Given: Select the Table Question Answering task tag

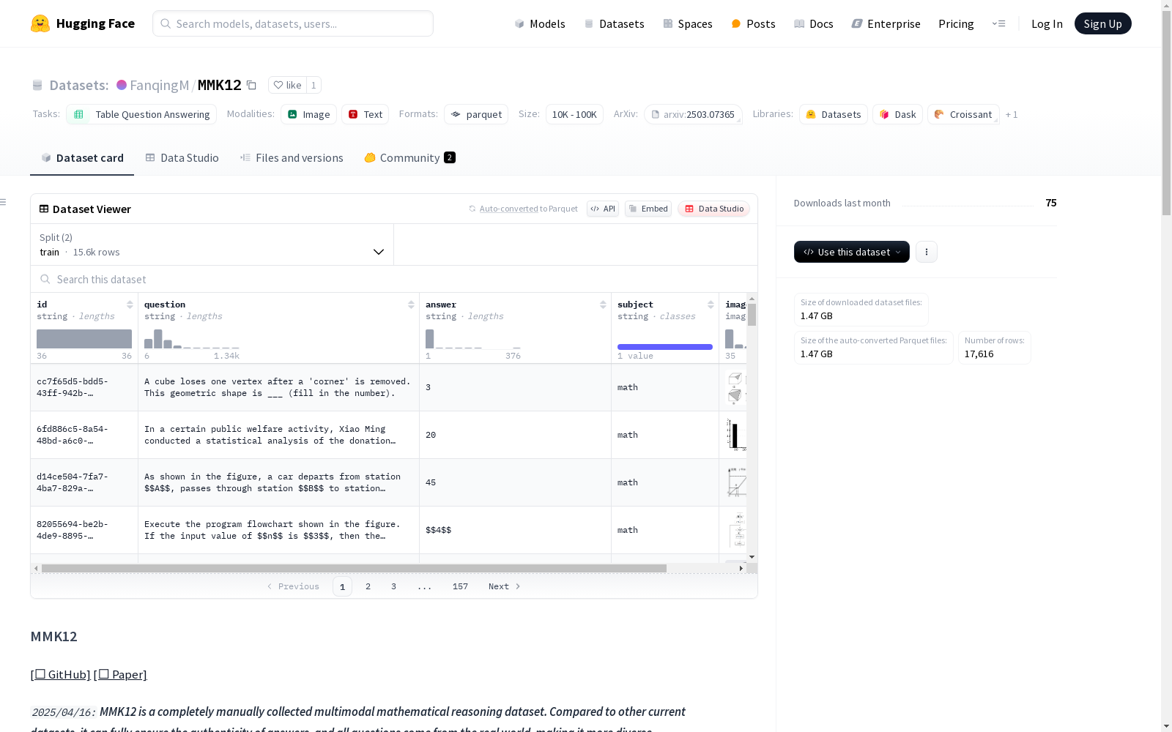Looking at the screenshot, I should pyautogui.click(x=141, y=114).
